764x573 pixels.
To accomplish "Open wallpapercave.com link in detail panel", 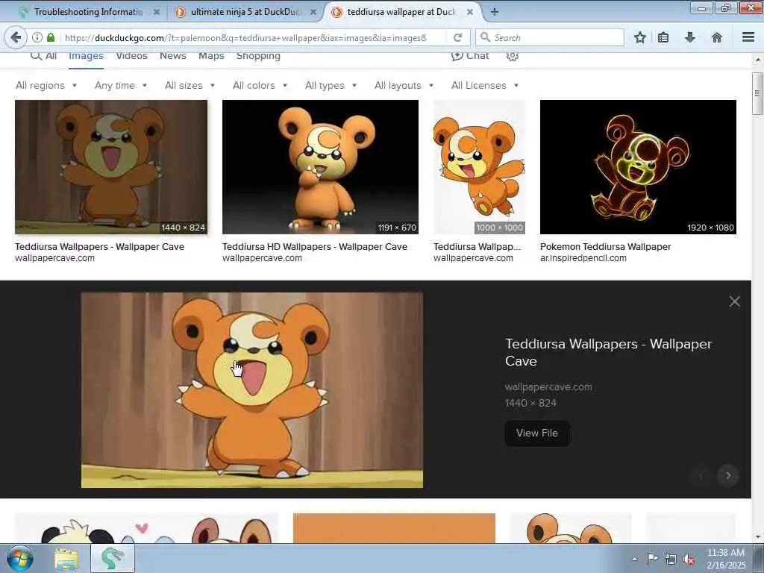I will click(548, 387).
